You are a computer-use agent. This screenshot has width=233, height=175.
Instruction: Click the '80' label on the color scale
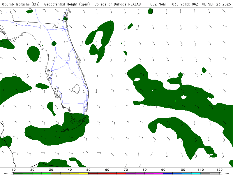[144, 170]
